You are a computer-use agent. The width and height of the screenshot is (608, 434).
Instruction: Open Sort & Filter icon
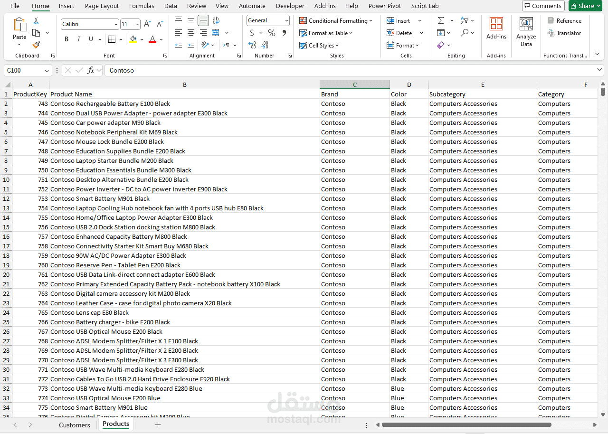click(x=465, y=20)
